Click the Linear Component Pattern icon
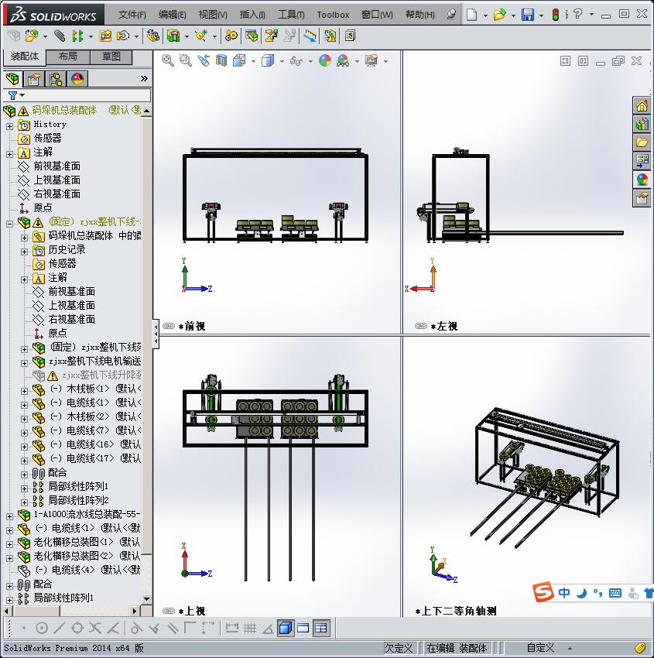Screen dimensions: 654x658 [77, 36]
